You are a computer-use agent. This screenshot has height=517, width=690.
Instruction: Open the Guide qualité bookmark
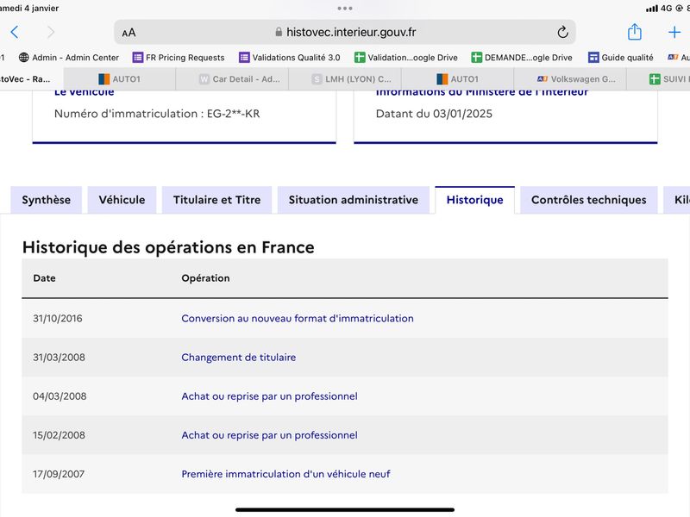pyautogui.click(x=621, y=58)
